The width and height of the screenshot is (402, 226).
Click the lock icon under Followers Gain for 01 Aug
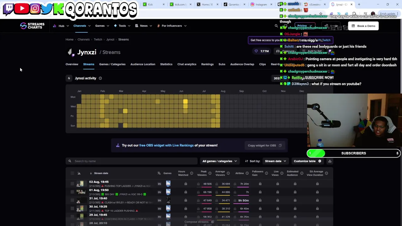point(260,192)
